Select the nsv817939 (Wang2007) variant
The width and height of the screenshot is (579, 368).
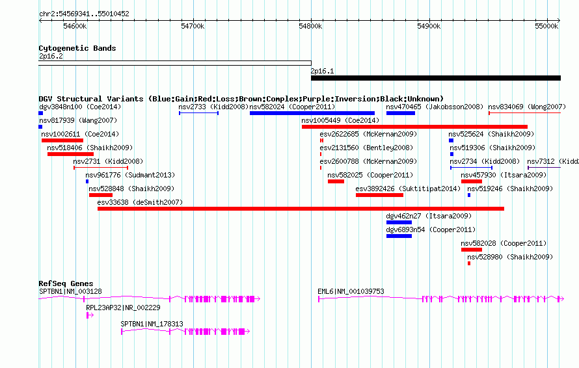[40, 127]
